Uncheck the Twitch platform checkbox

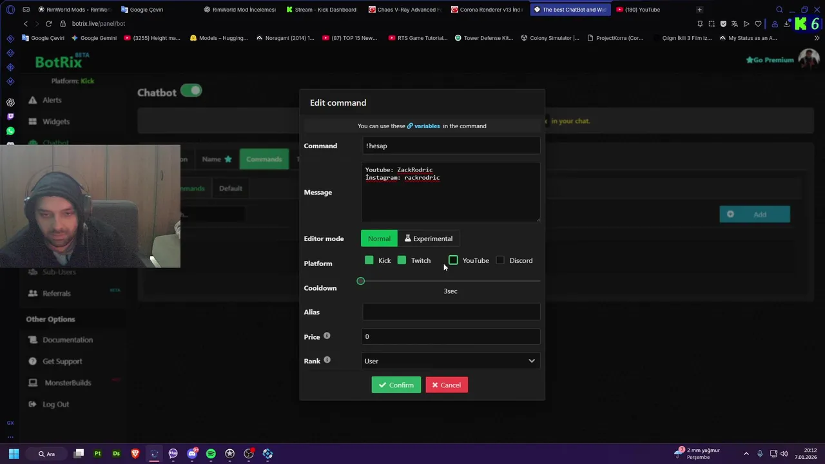(x=402, y=260)
